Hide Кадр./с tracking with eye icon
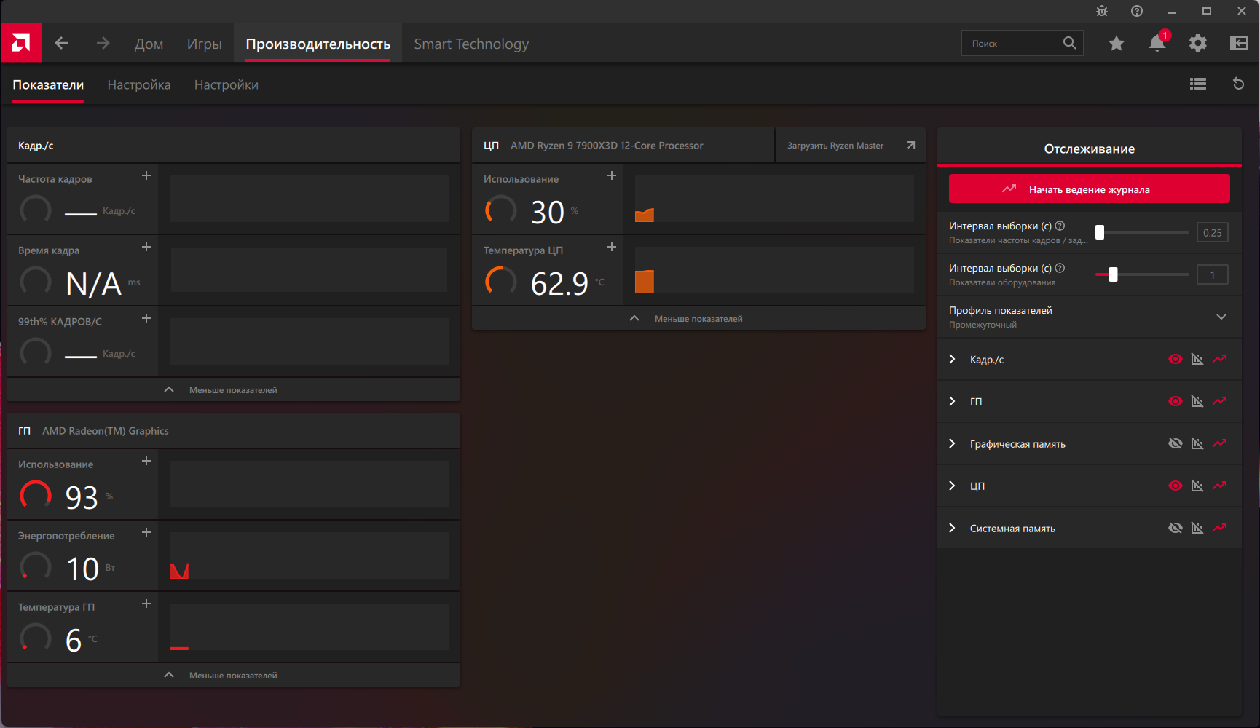1260x728 pixels. (x=1175, y=359)
